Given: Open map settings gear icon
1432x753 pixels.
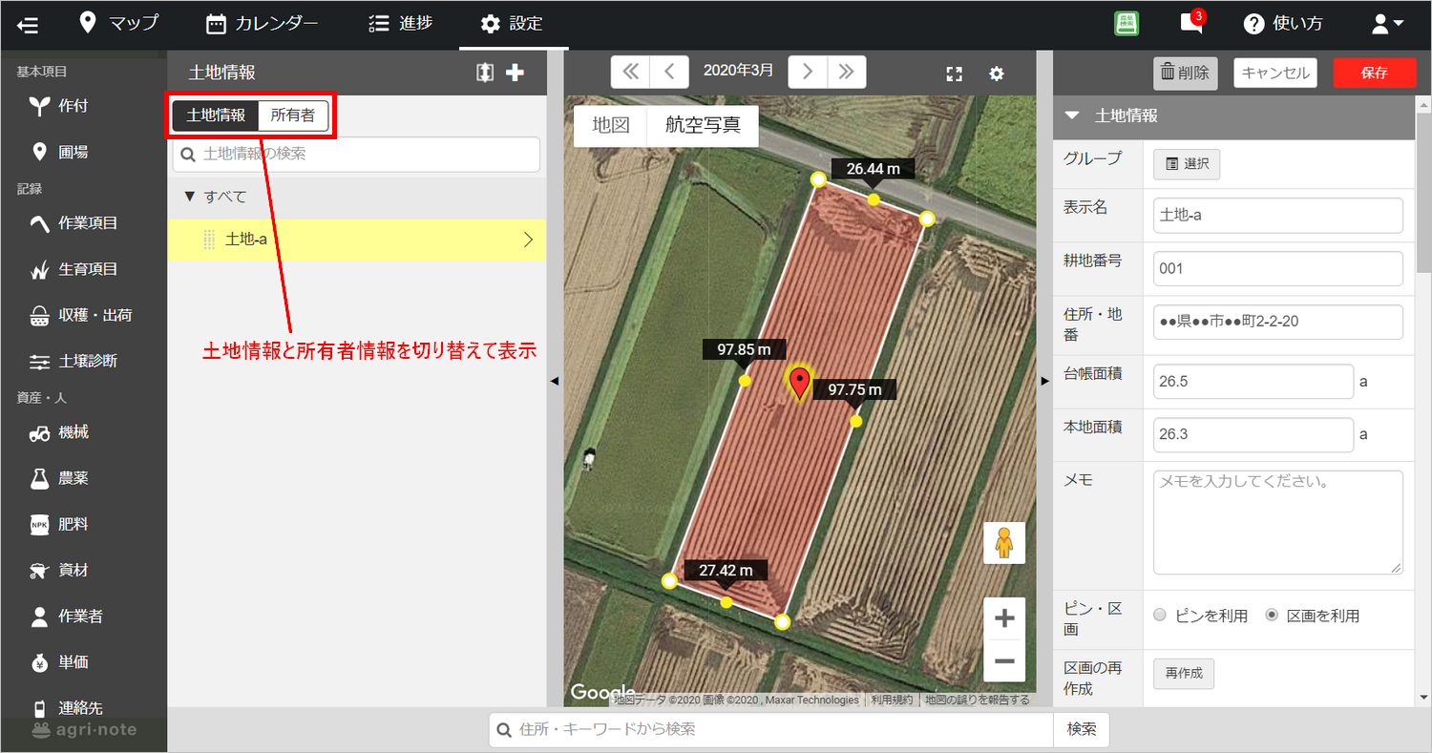Looking at the screenshot, I should click(996, 73).
